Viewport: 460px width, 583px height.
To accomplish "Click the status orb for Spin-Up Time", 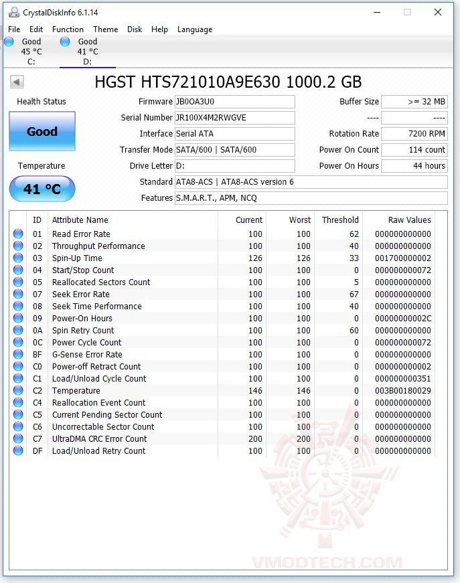I will [18, 258].
